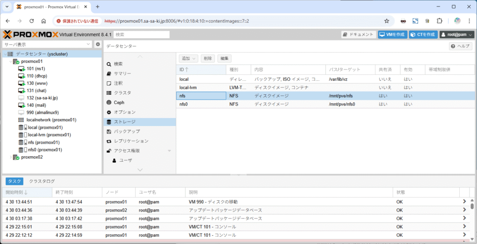Expand the proxmox02 tree node

click(x=11, y=157)
